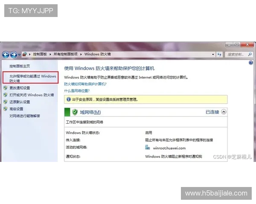The image size is (256, 204).
Task: Open 高级设置 link
Action: tap(16, 109)
